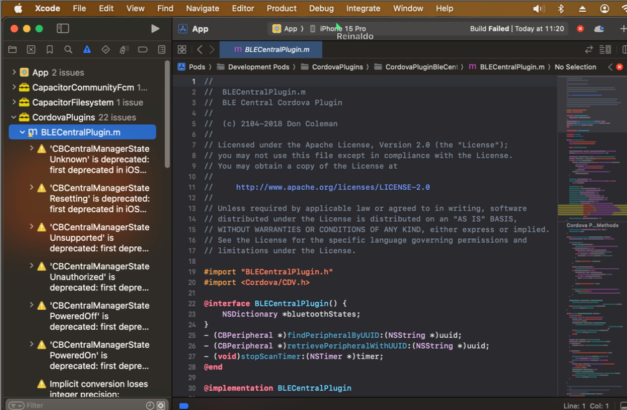
Task: Expand the CapacitorFilesystem 1 issue group
Action: 14,102
